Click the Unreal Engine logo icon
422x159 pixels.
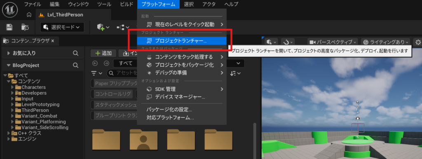pyautogui.click(x=10, y=10)
